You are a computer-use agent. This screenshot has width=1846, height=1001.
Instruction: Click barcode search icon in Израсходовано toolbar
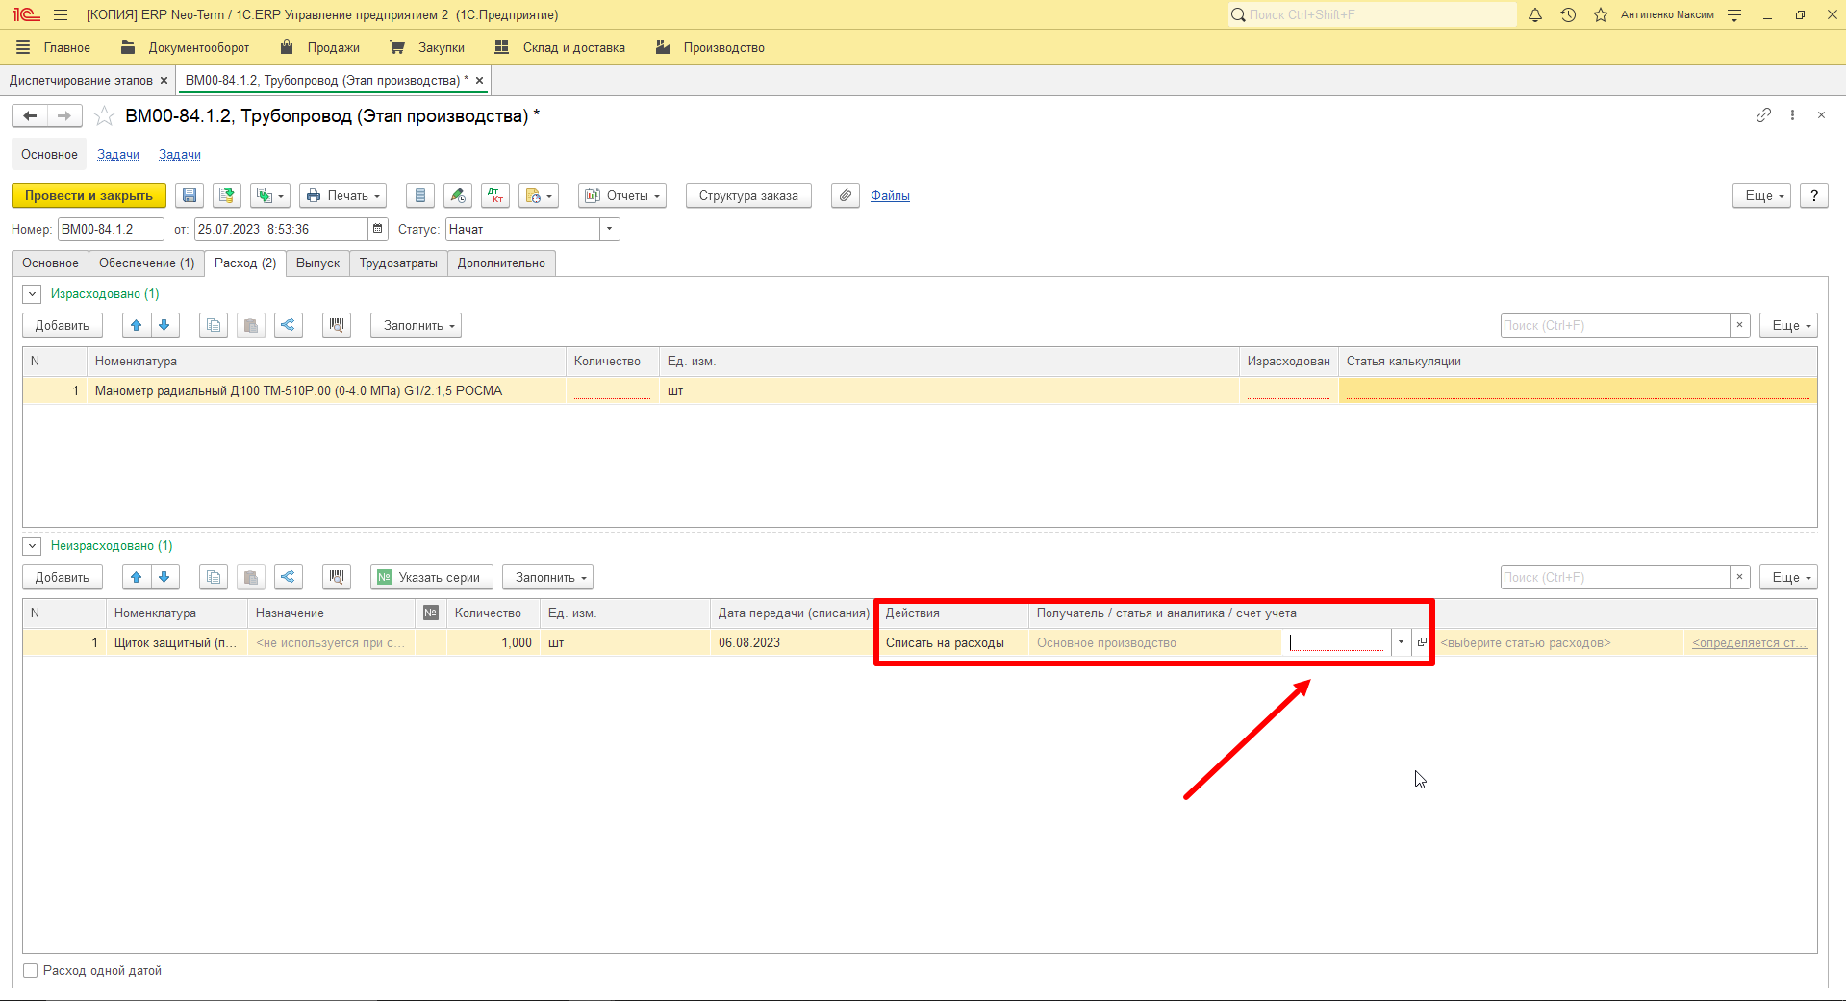[337, 325]
